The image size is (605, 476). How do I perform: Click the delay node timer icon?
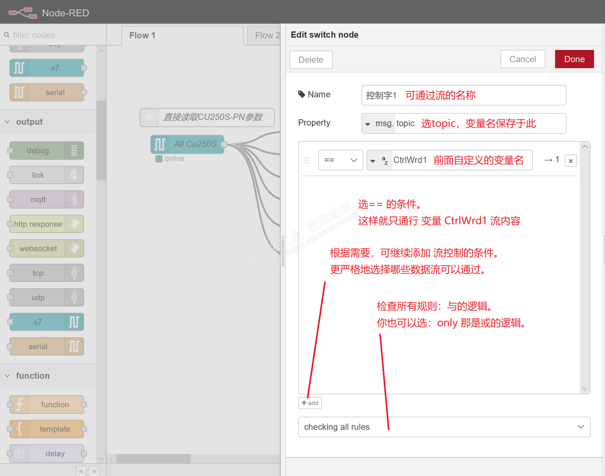(x=19, y=453)
